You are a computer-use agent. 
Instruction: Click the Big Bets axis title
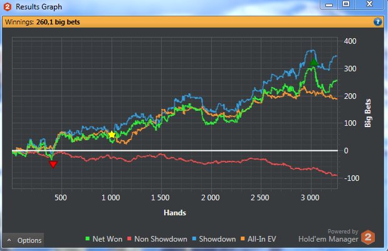(368, 113)
